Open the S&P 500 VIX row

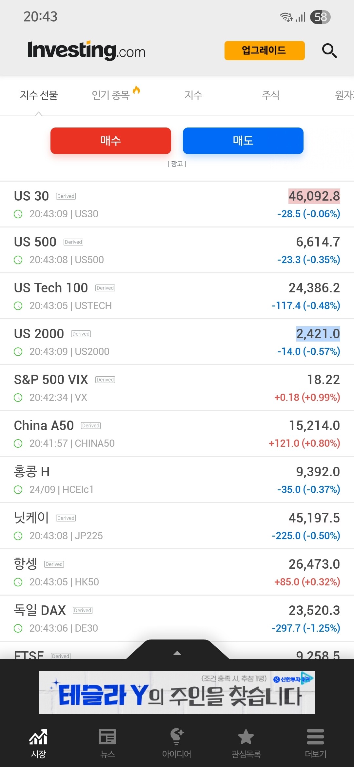(x=177, y=388)
